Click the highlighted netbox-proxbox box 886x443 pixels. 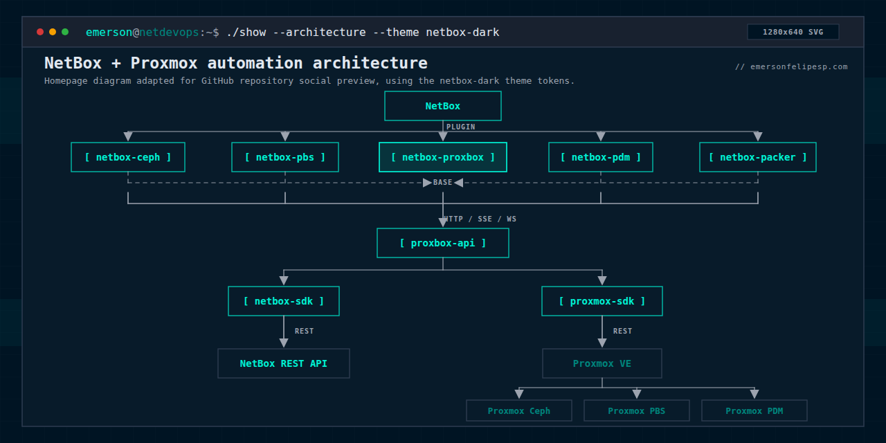[443, 157]
